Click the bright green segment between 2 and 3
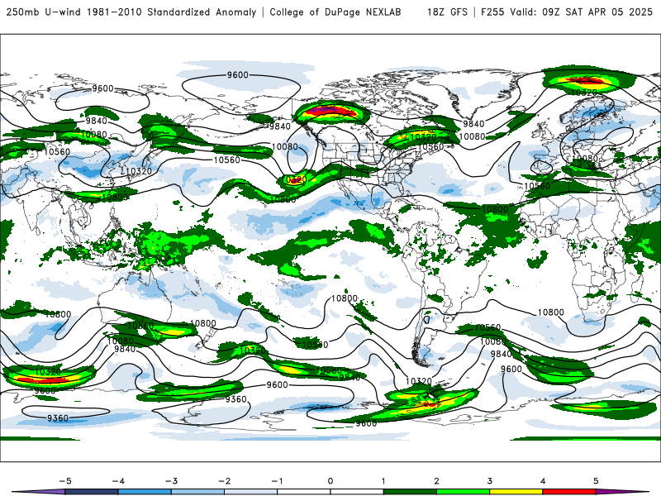The height and width of the screenshot is (496, 661). 463,492
